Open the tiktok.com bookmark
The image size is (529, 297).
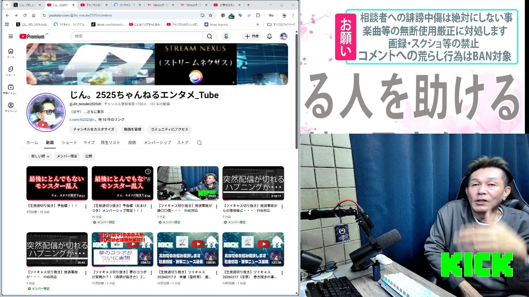(108, 24)
